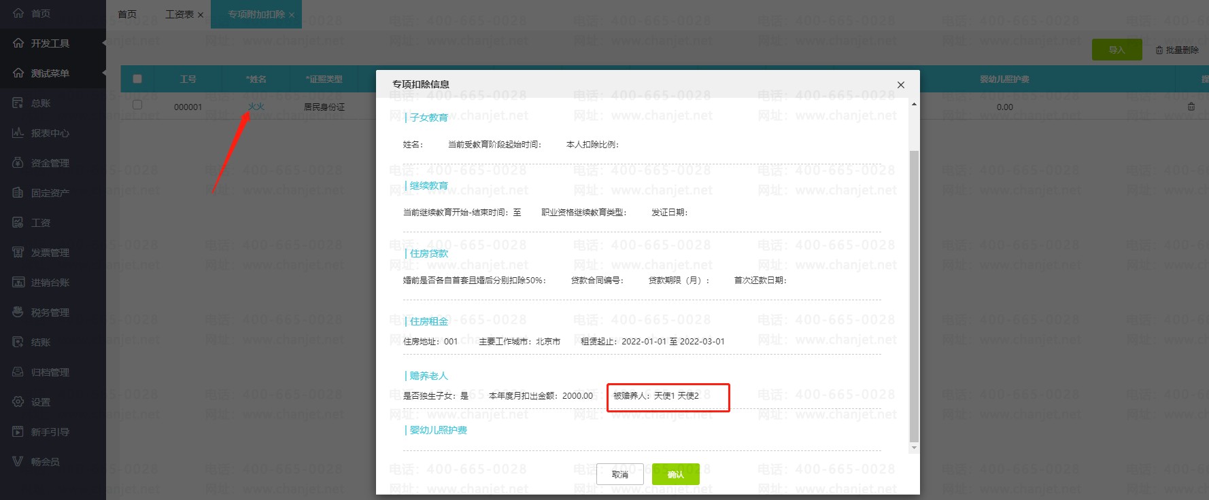Expand the 开发工具 submenu arrow

[103, 43]
